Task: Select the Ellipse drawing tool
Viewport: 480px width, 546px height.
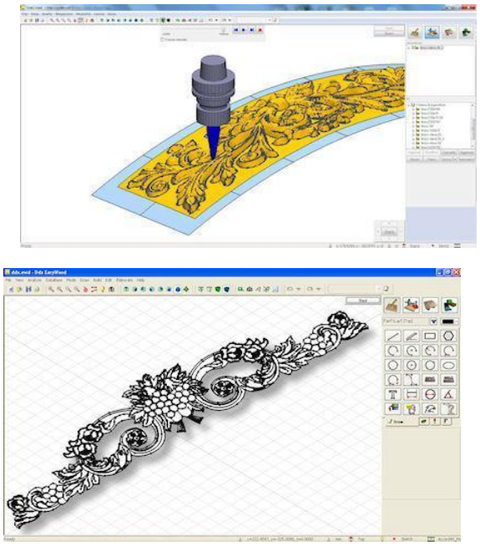Action: (448, 366)
